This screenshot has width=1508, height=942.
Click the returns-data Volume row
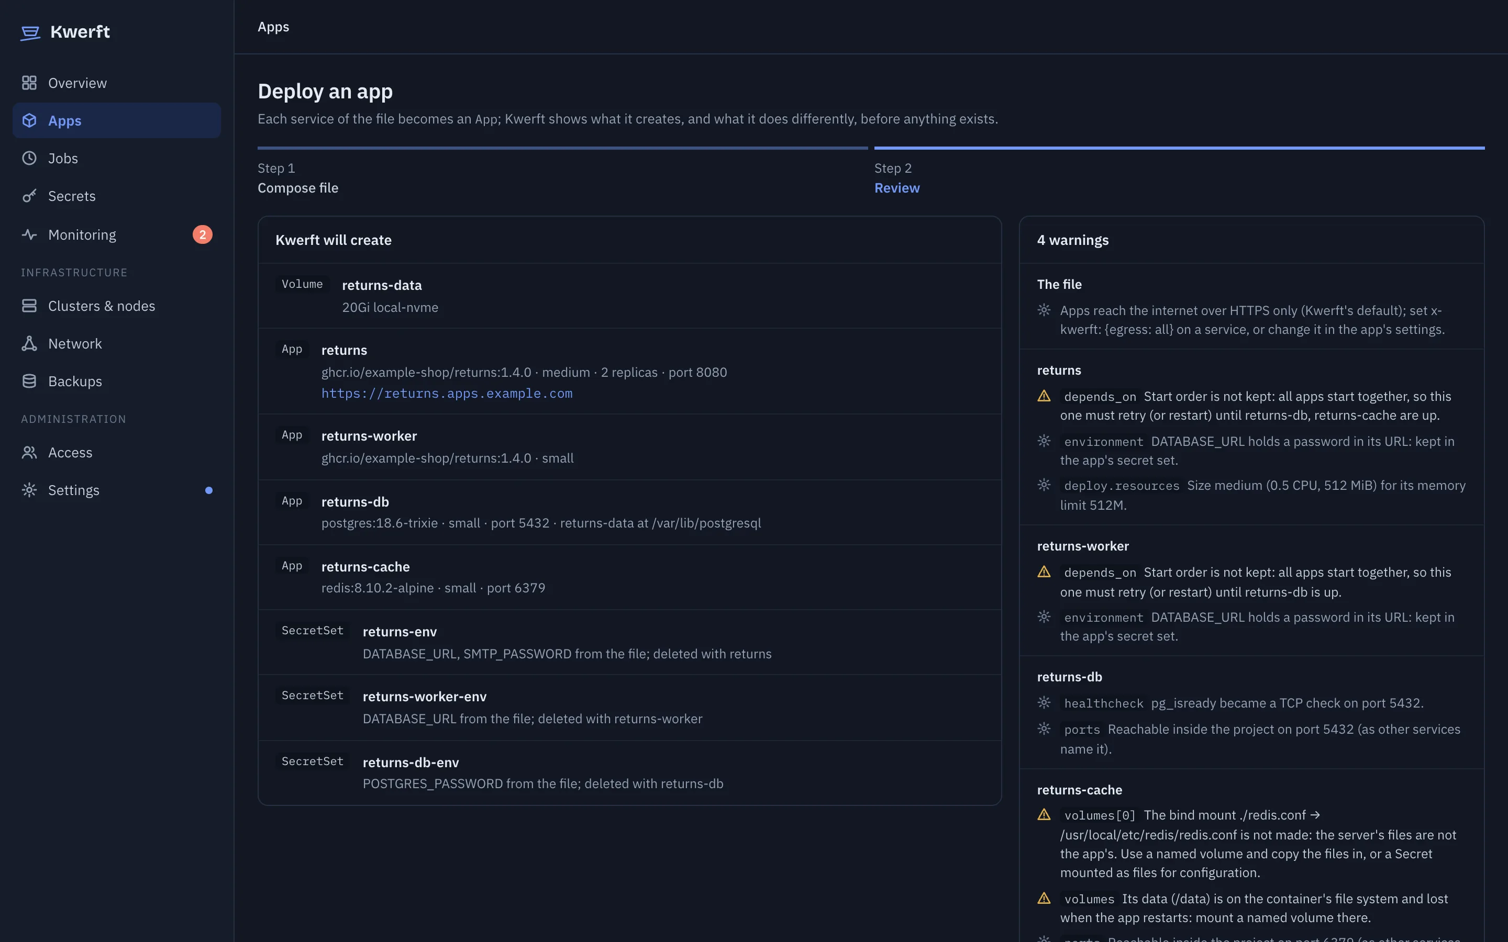click(x=630, y=296)
